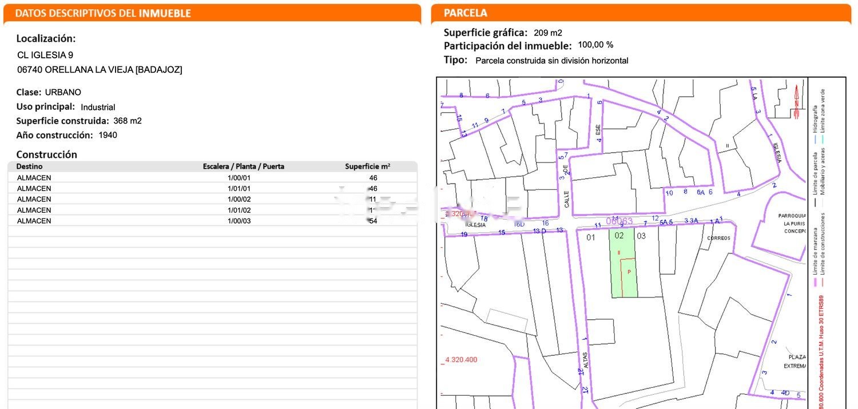This screenshot has height=409, width=858.
Task: Click the surface value '54'
Action: pyautogui.click(x=373, y=221)
